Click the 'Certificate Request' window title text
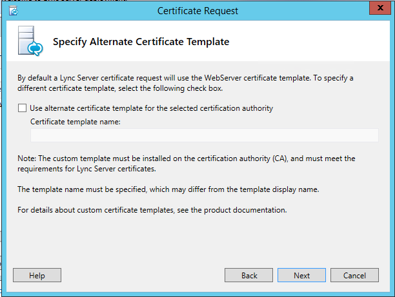The height and width of the screenshot is (297, 395). (198, 11)
